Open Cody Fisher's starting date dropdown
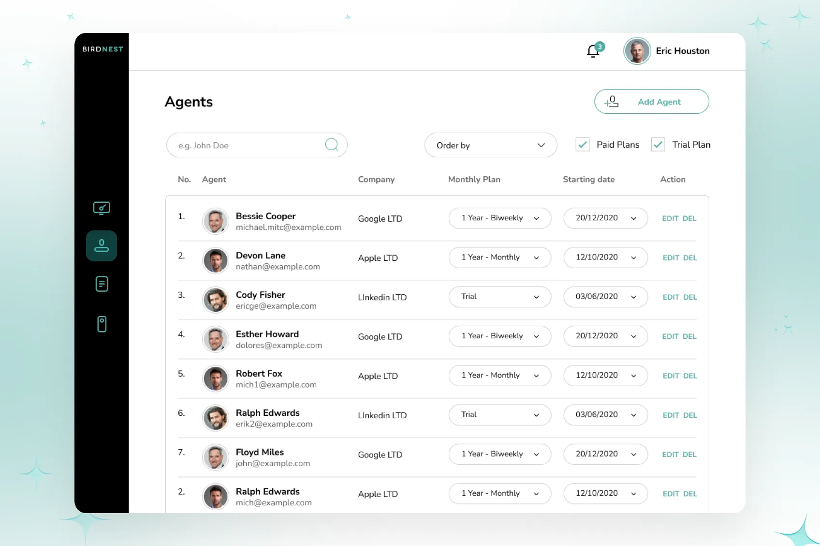This screenshot has height=546, width=820. point(605,297)
